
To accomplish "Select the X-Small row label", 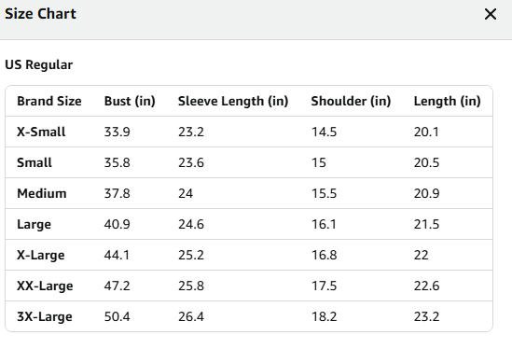I will tap(41, 132).
